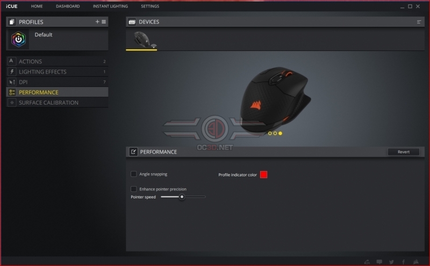Click the Profiles panel document icon

[x=11, y=22]
